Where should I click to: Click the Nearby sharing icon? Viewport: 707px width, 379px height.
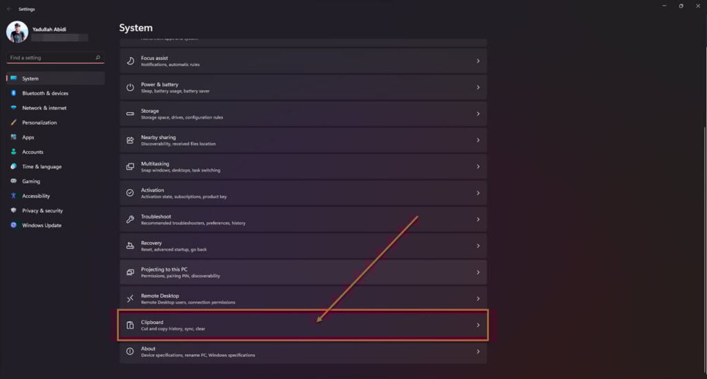(130, 141)
